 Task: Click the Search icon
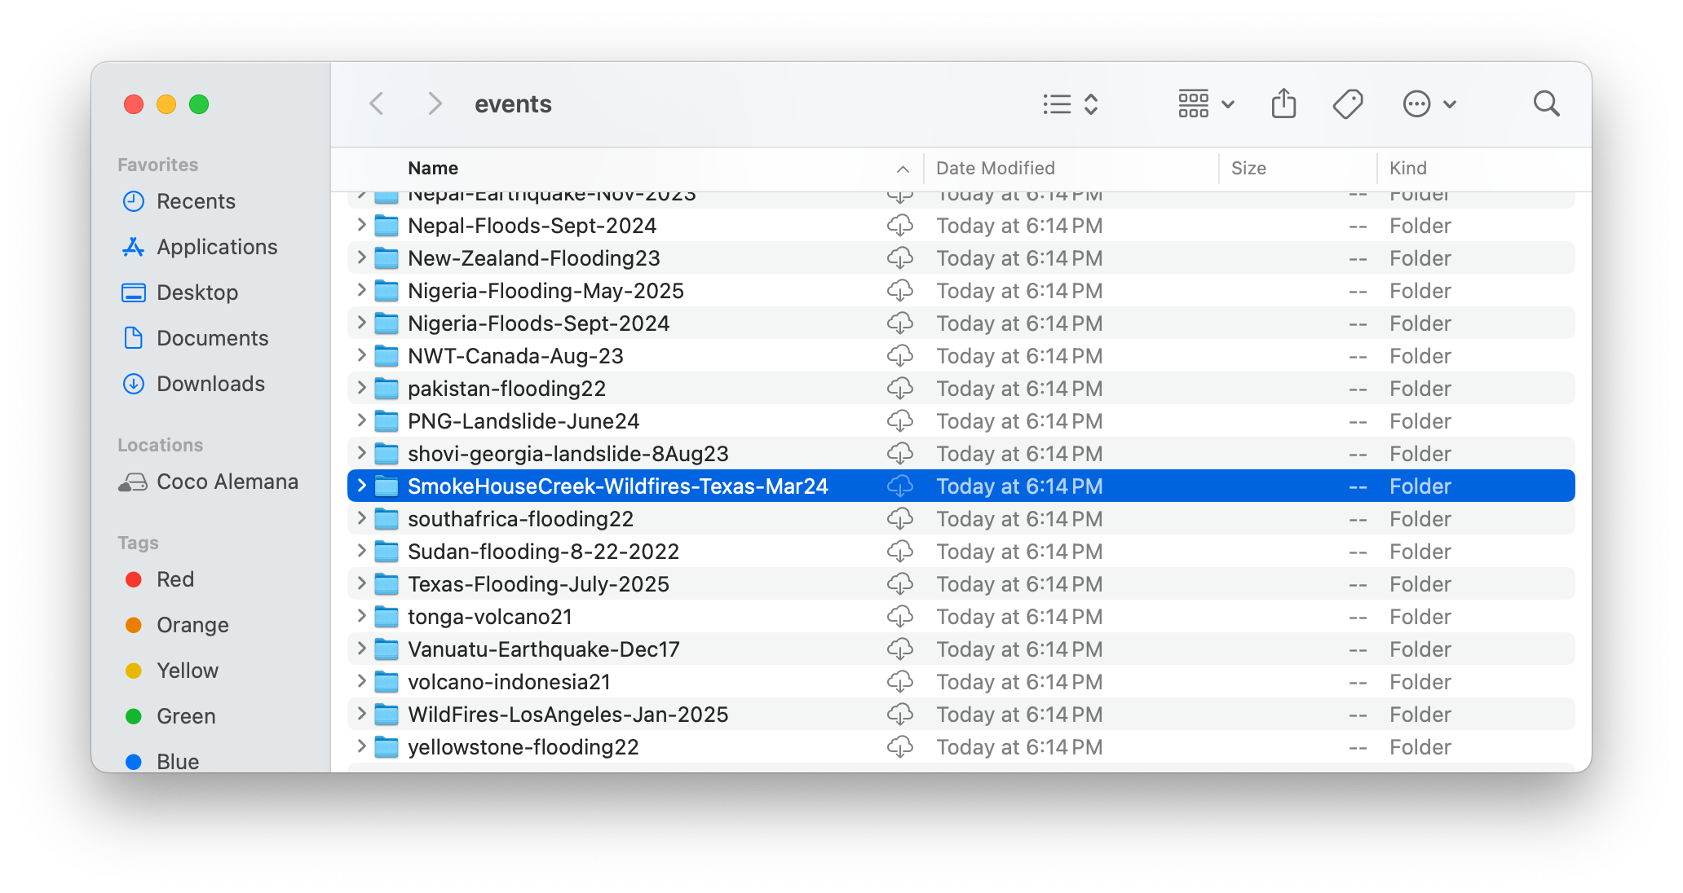click(1546, 103)
